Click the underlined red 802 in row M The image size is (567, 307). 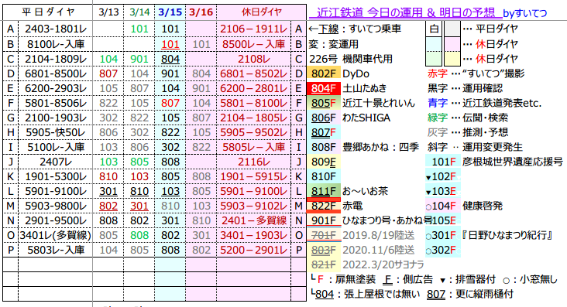click(x=108, y=206)
